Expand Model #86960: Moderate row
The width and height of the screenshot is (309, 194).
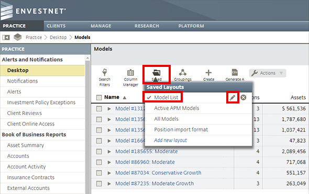pos(109,162)
